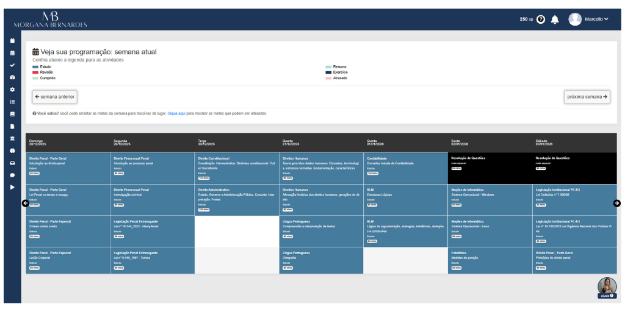Image resolution: width=625 pixels, height=312 pixels.
Task: Open the dashboard gauge icon in sidebar
Action: coord(12,77)
